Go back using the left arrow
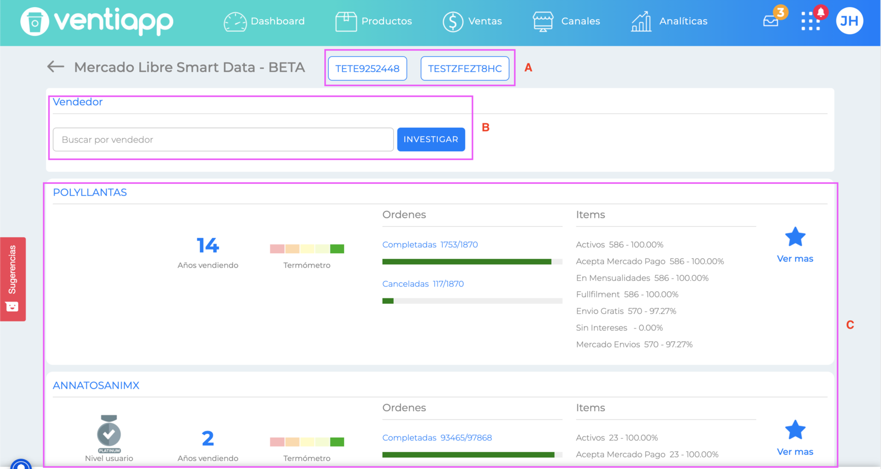881x469 pixels. tap(56, 67)
